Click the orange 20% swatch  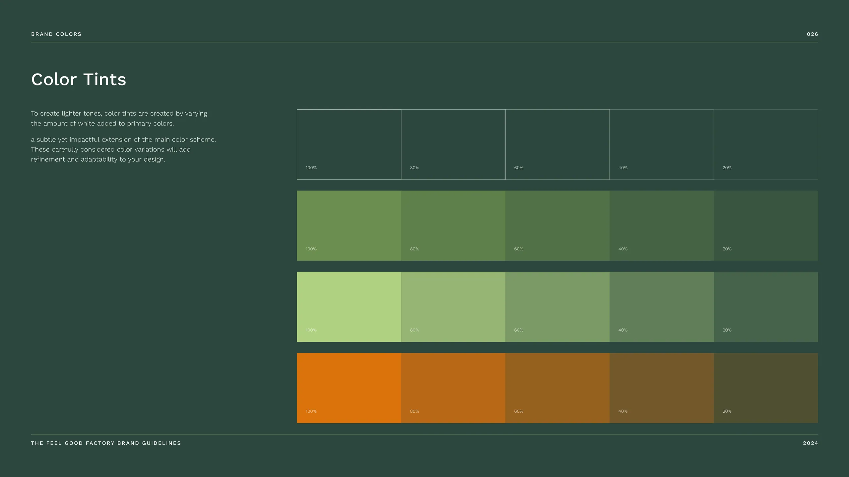[766, 388]
